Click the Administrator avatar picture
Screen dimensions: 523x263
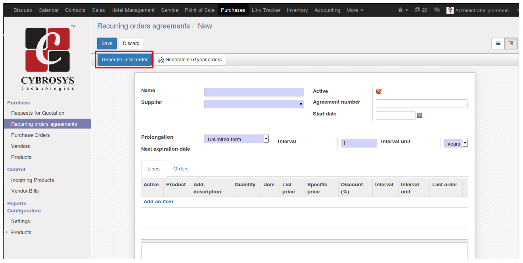(450, 10)
